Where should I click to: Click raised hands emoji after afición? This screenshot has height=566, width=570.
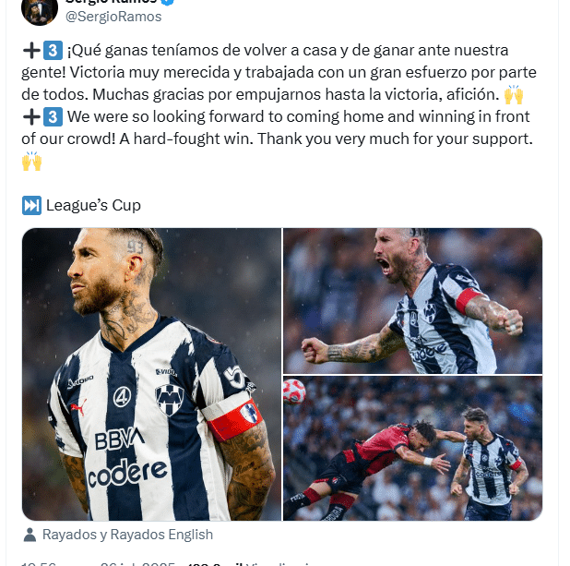(514, 94)
